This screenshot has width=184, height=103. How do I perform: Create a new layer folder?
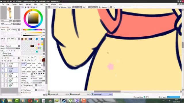8,58
